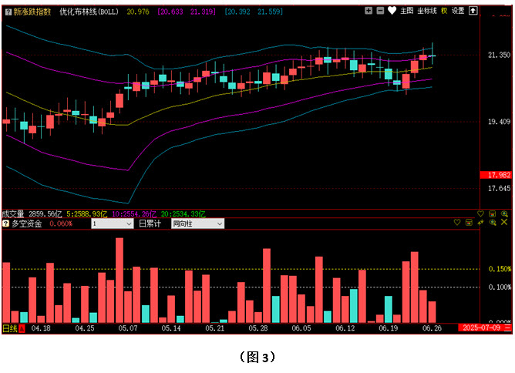Select the 05.07 date marker
515x373 pixels.
(x=128, y=328)
